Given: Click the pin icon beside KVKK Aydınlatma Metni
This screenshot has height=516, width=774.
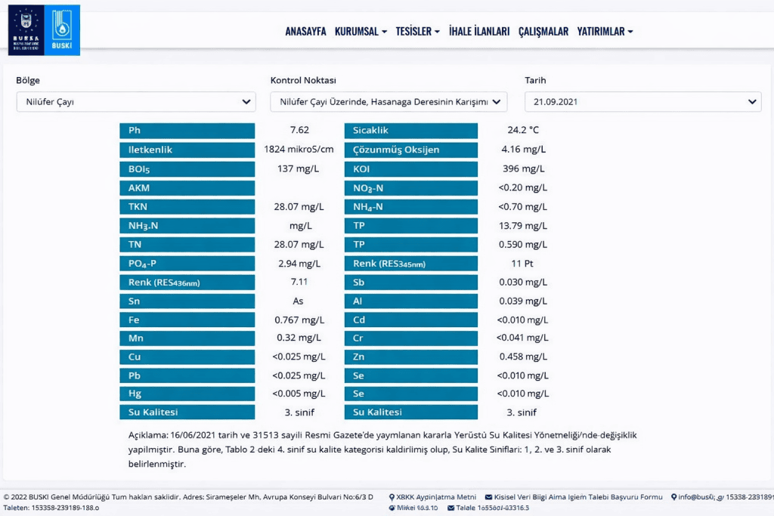Looking at the screenshot, I should (392, 497).
